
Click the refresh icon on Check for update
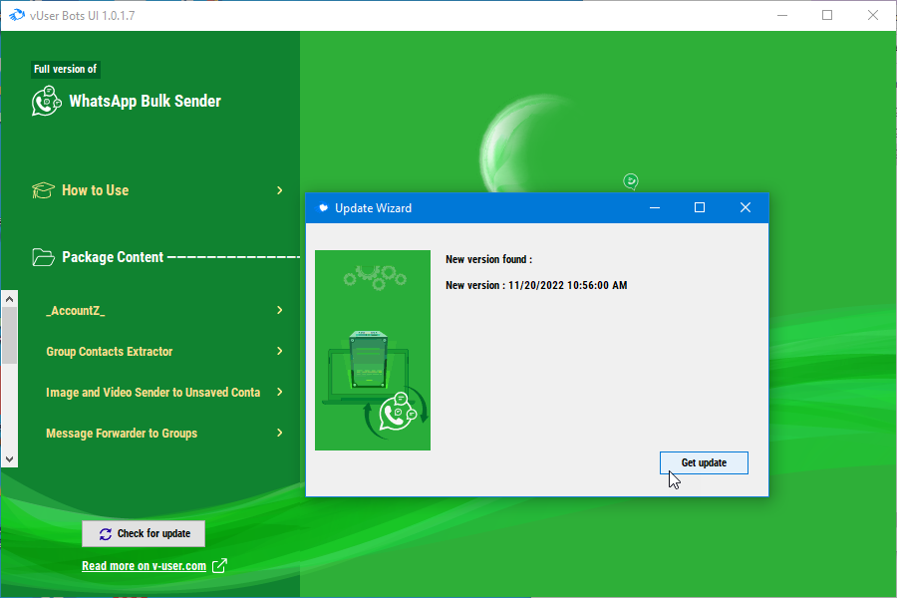coord(106,534)
